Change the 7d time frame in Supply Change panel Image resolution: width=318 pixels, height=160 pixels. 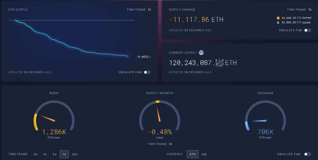coord(309,10)
